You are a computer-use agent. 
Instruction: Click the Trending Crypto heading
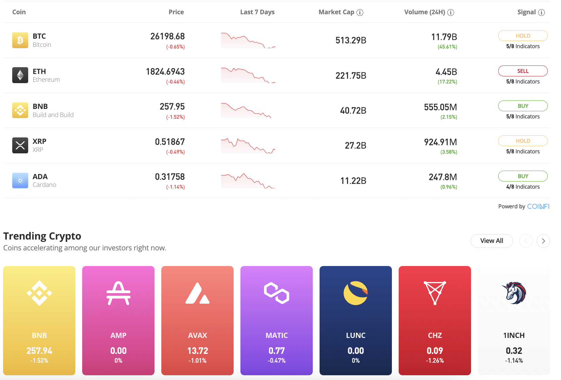coord(42,236)
